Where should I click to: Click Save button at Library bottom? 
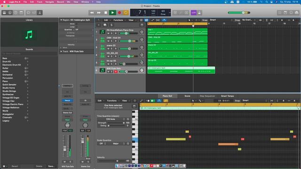[x=51, y=166]
